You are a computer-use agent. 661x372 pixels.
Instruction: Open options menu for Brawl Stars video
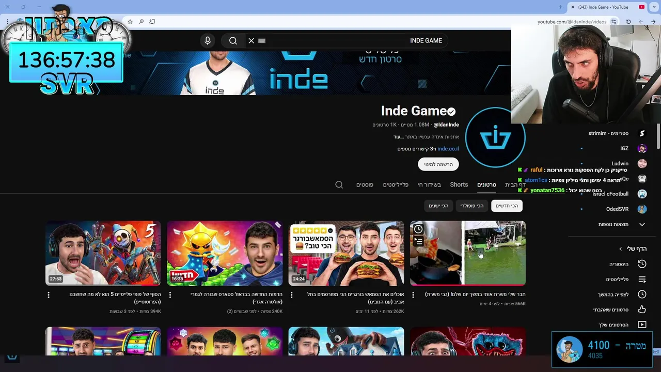tap(170, 295)
